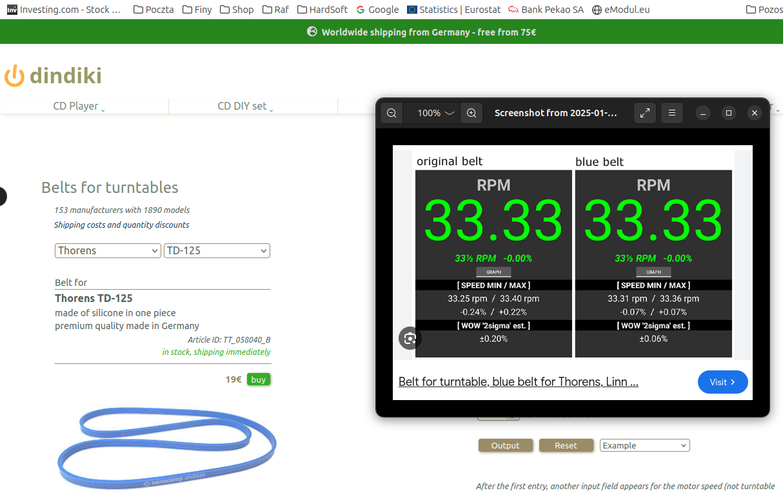Click the zoom out magnifier icon
Viewport: 783px width, 493px height.
391,113
